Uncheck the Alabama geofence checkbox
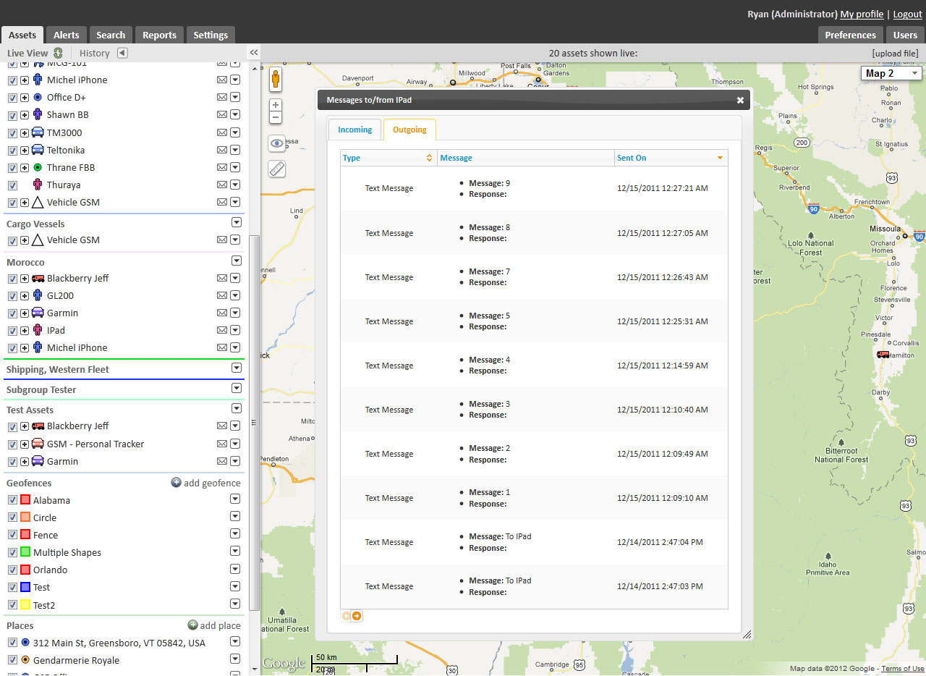Screen dimensions: 926x676 [x=12, y=500]
